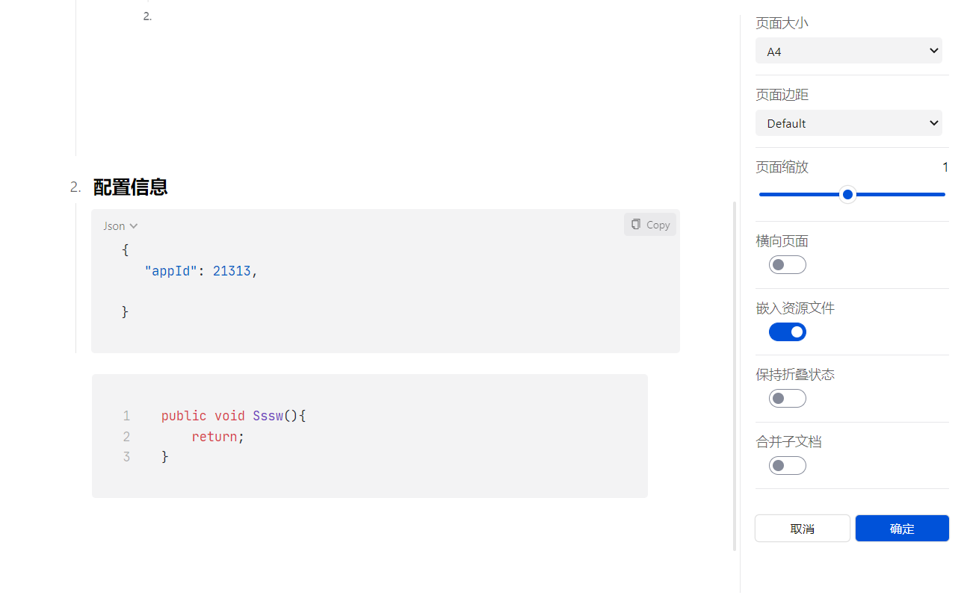Image resolution: width=964 pixels, height=607 pixels.
Task: Open the Json language selector chevron
Action: (x=134, y=226)
